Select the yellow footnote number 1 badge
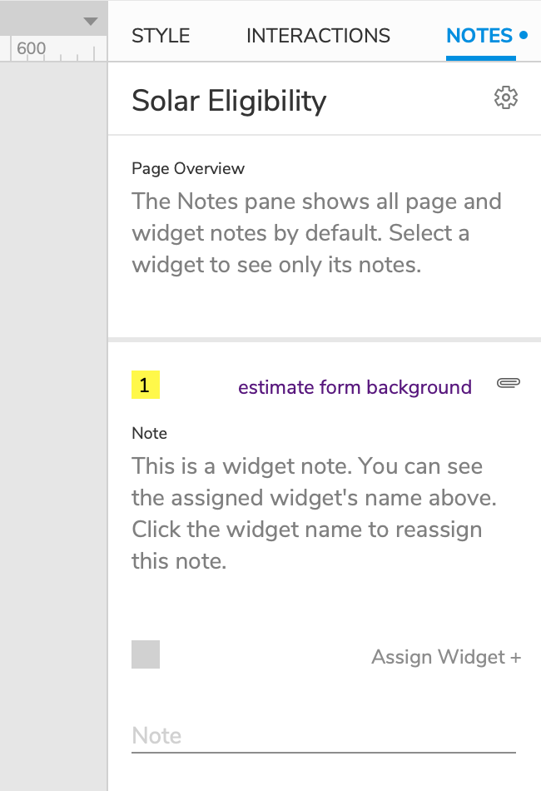 point(146,386)
